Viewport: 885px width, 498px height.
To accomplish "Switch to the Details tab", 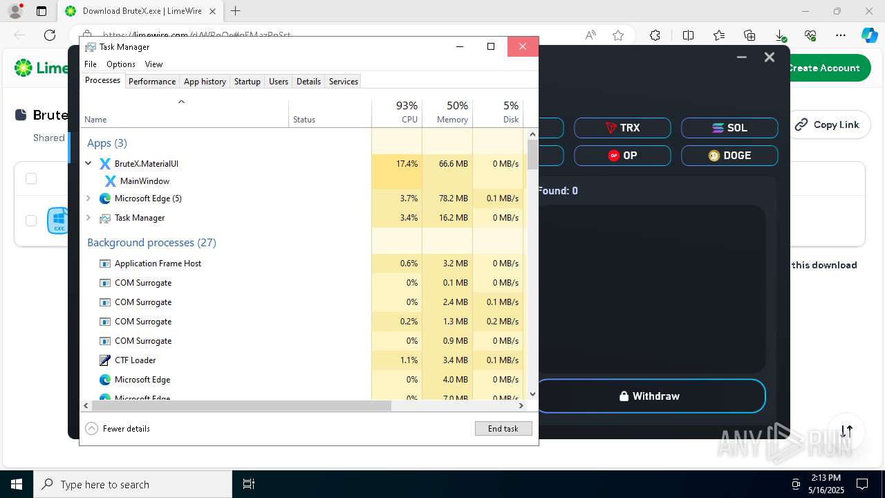I will [308, 82].
